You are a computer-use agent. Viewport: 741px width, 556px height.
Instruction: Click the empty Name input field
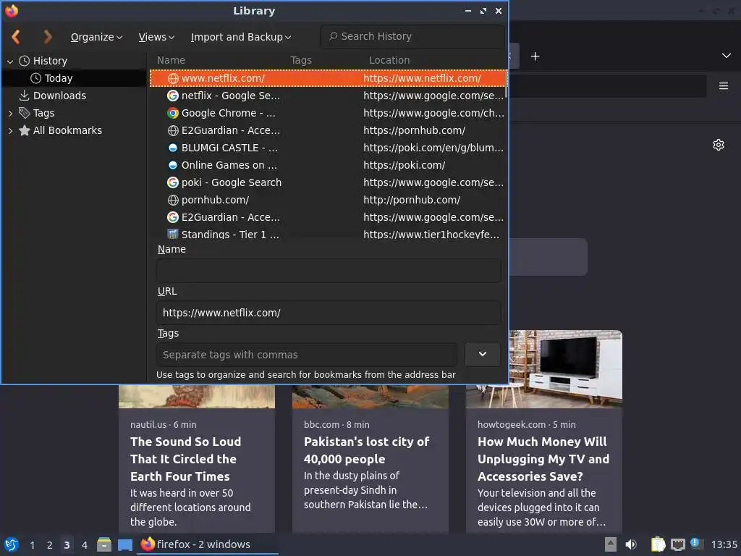[x=329, y=271]
